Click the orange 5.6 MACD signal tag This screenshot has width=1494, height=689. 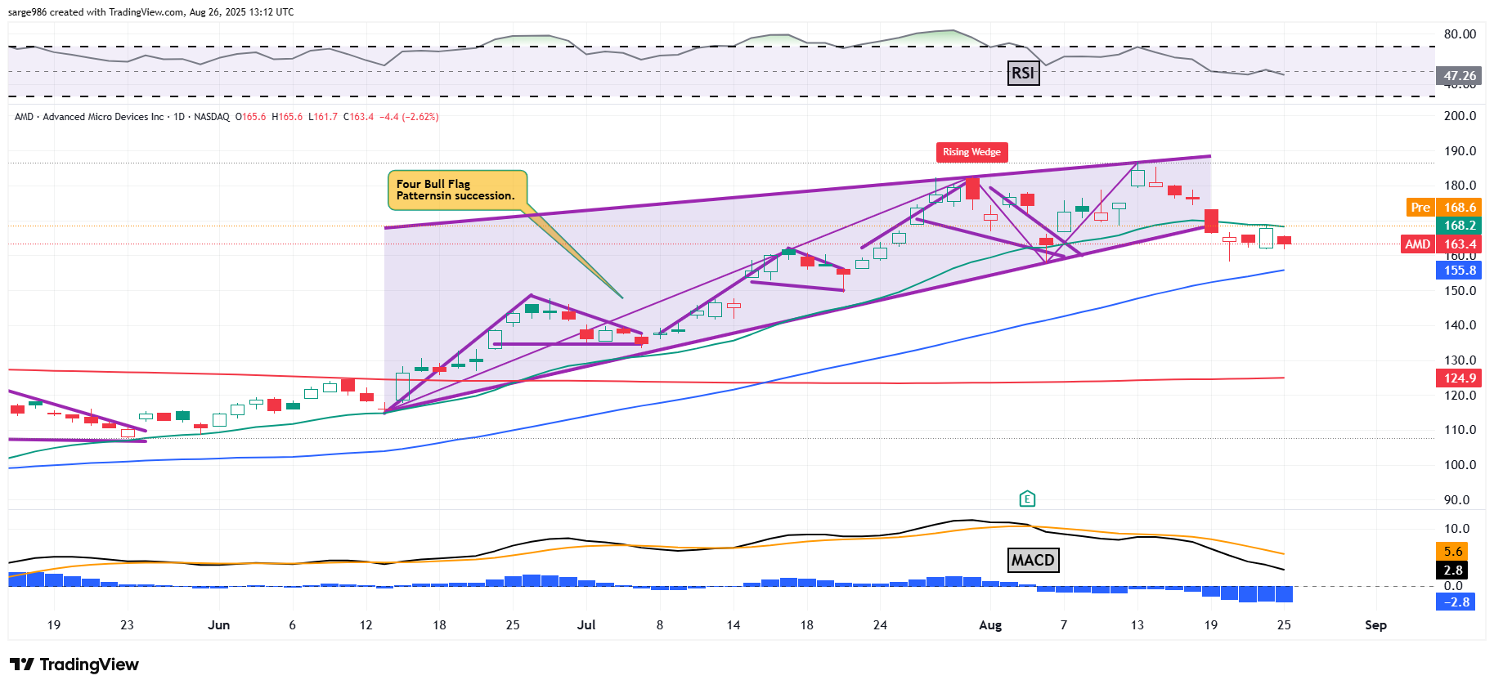click(1452, 552)
